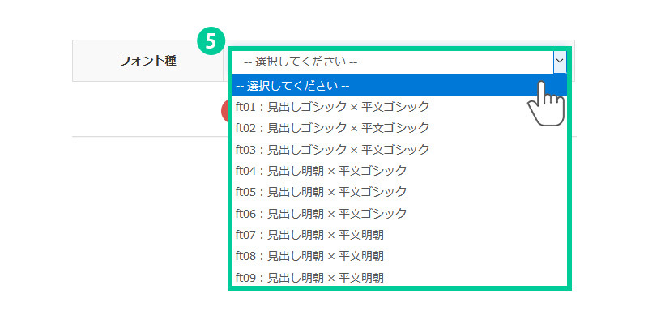Image resolution: width=648 pixels, height=332 pixels.
Task: Pick the ft02 font option
Action: click(x=332, y=128)
